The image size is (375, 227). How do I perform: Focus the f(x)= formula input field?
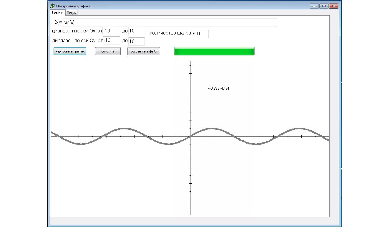170,23
